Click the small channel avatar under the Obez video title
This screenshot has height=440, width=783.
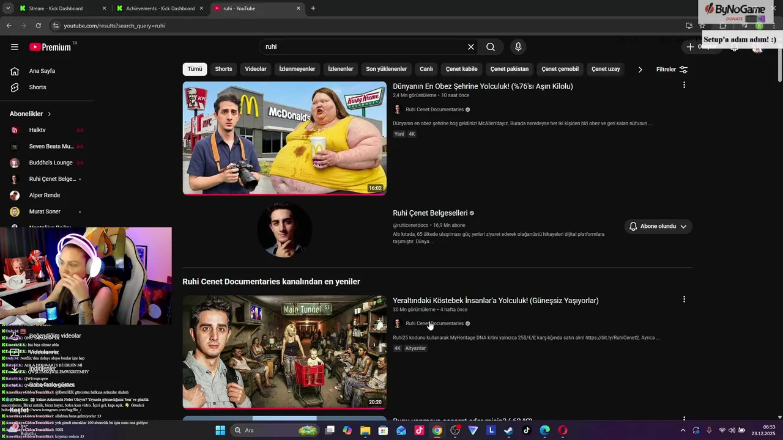398,109
